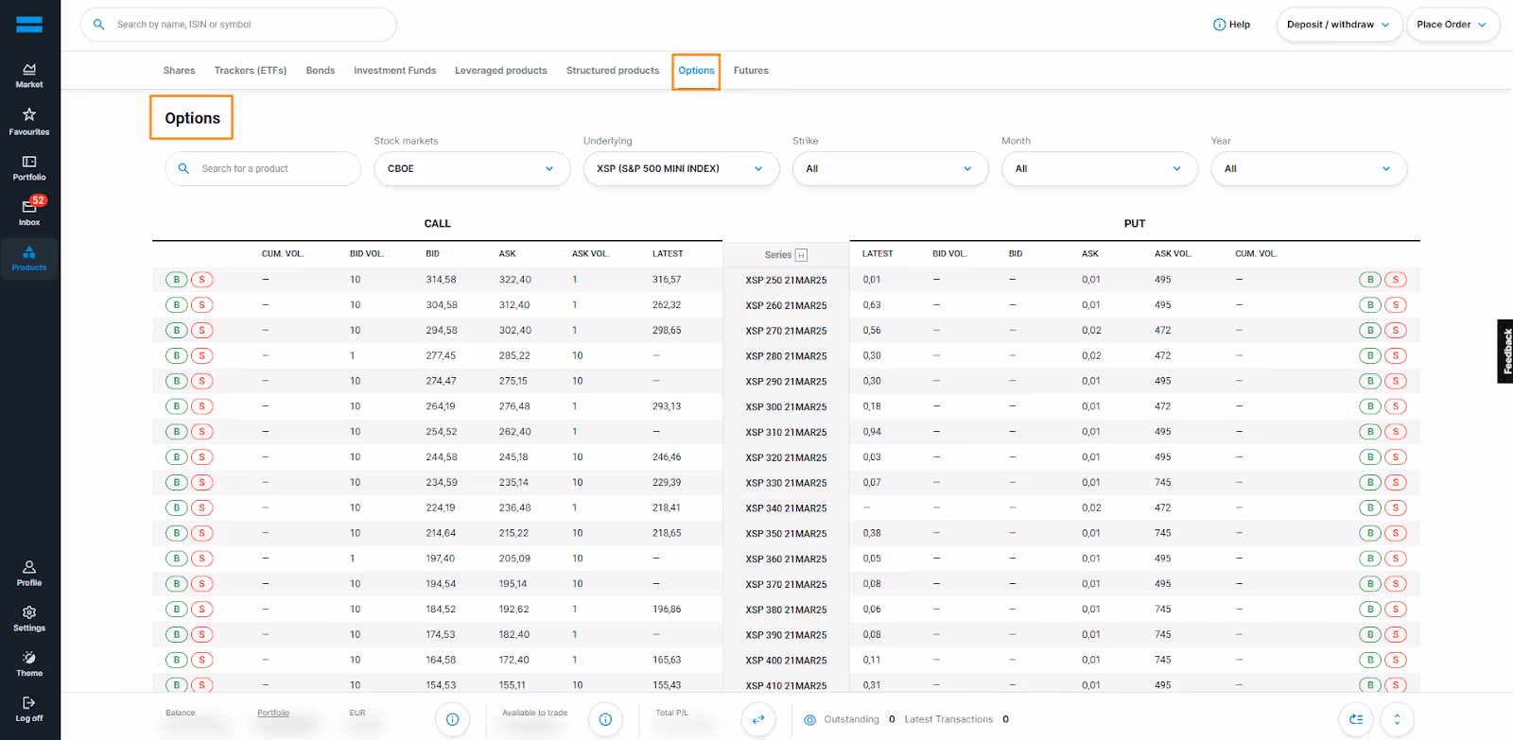Buy call for XSP 380 21MAR25
The height and width of the screenshot is (740, 1513).
tap(177, 610)
